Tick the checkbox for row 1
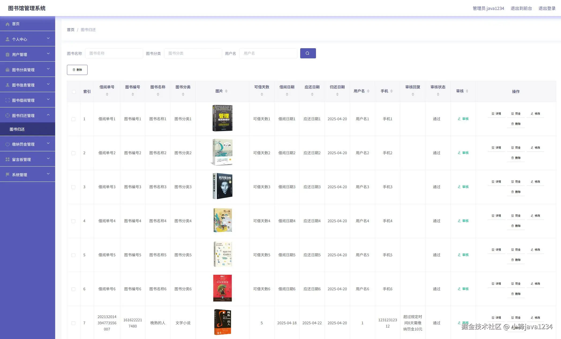 [x=73, y=119]
